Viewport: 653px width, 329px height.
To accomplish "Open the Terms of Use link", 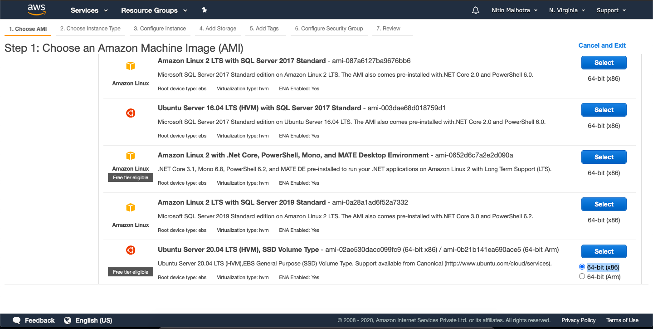I will [x=622, y=320].
